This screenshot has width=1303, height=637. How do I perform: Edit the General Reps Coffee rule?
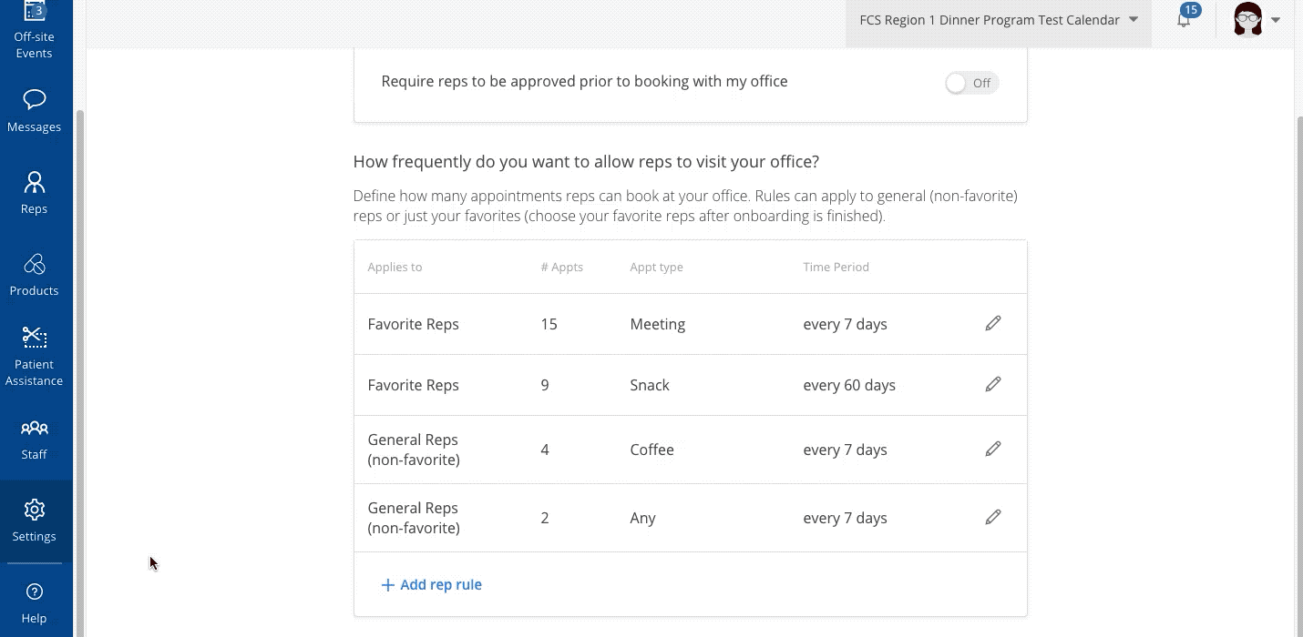point(992,449)
